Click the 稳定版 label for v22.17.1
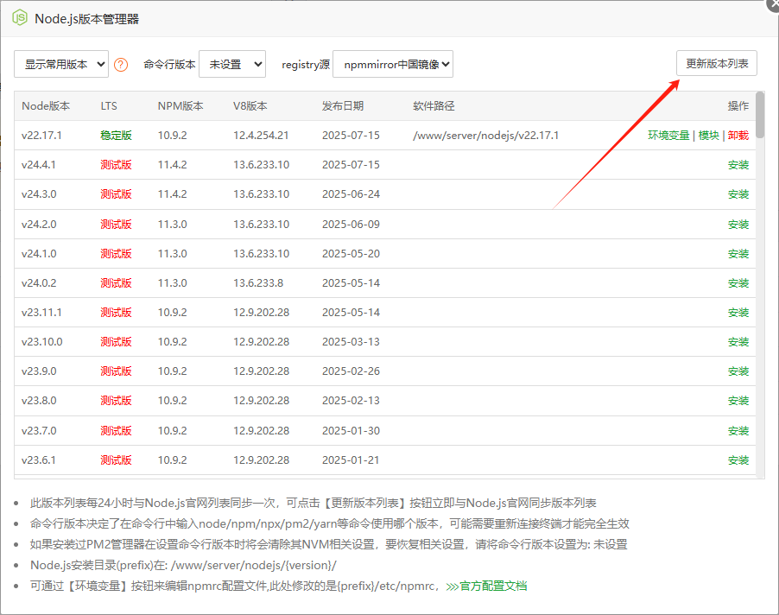The image size is (779, 615). point(117,135)
